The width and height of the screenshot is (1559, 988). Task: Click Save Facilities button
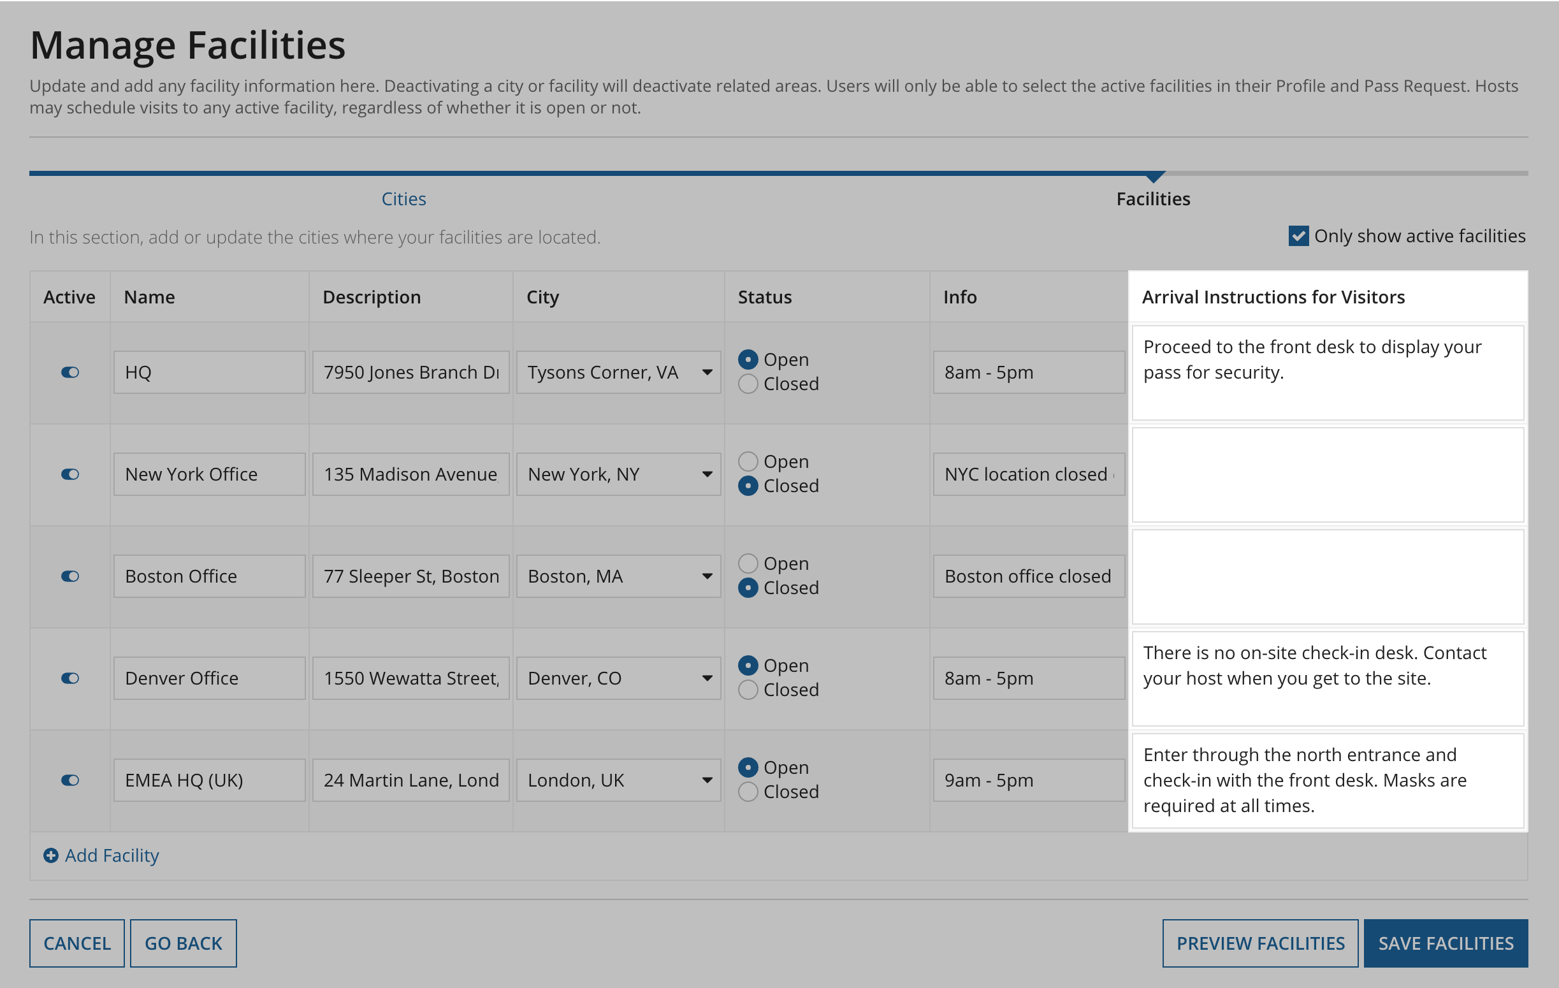tap(1446, 943)
